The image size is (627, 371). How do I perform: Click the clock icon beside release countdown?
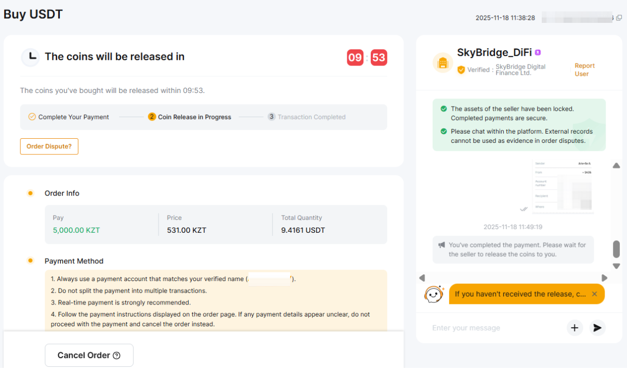click(31, 57)
